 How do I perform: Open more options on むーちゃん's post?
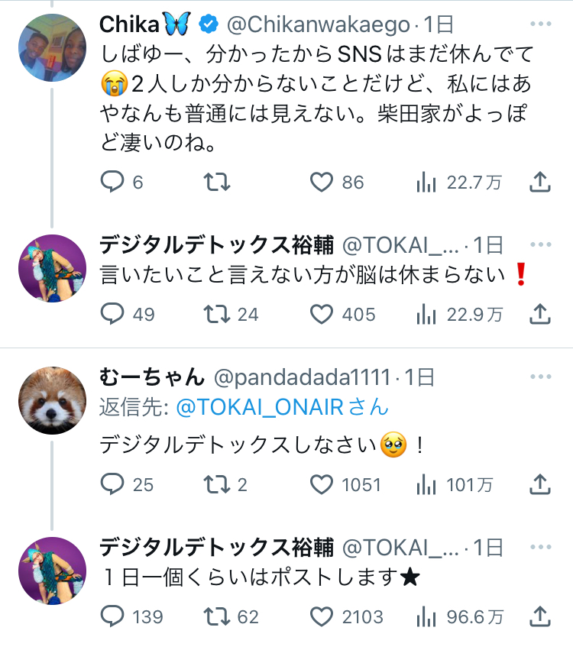click(x=540, y=377)
